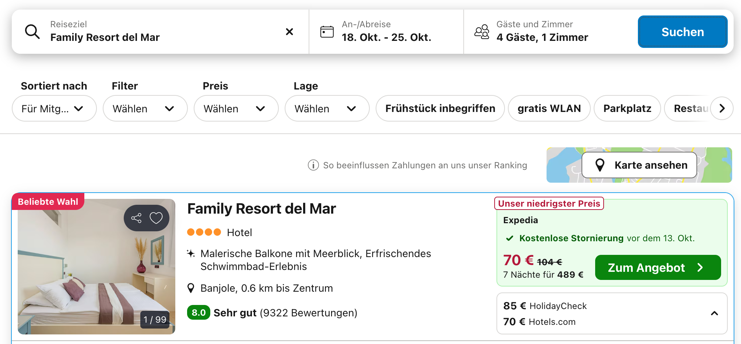
Task: Collapse the other price offers list
Action: coord(714,313)
